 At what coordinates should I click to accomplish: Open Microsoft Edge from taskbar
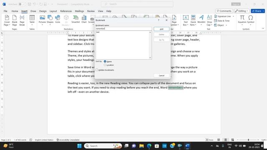coord(149,146)
